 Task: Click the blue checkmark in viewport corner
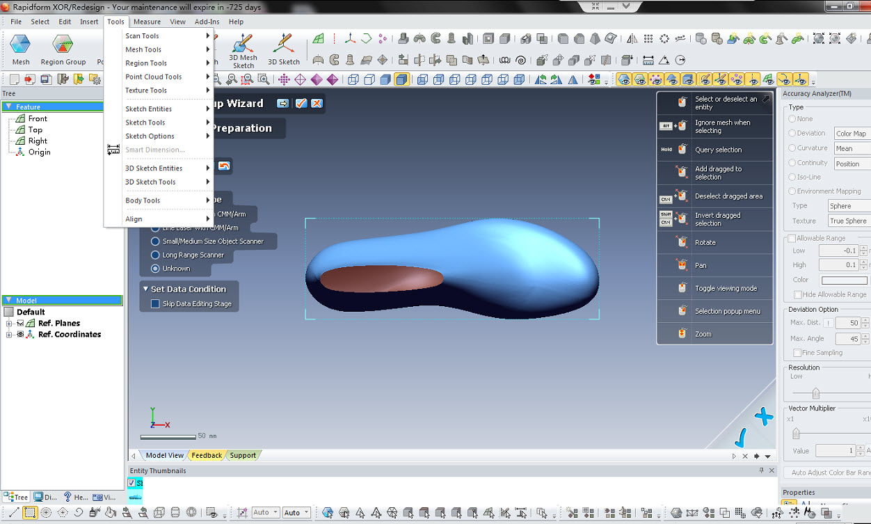click(740, 437)
